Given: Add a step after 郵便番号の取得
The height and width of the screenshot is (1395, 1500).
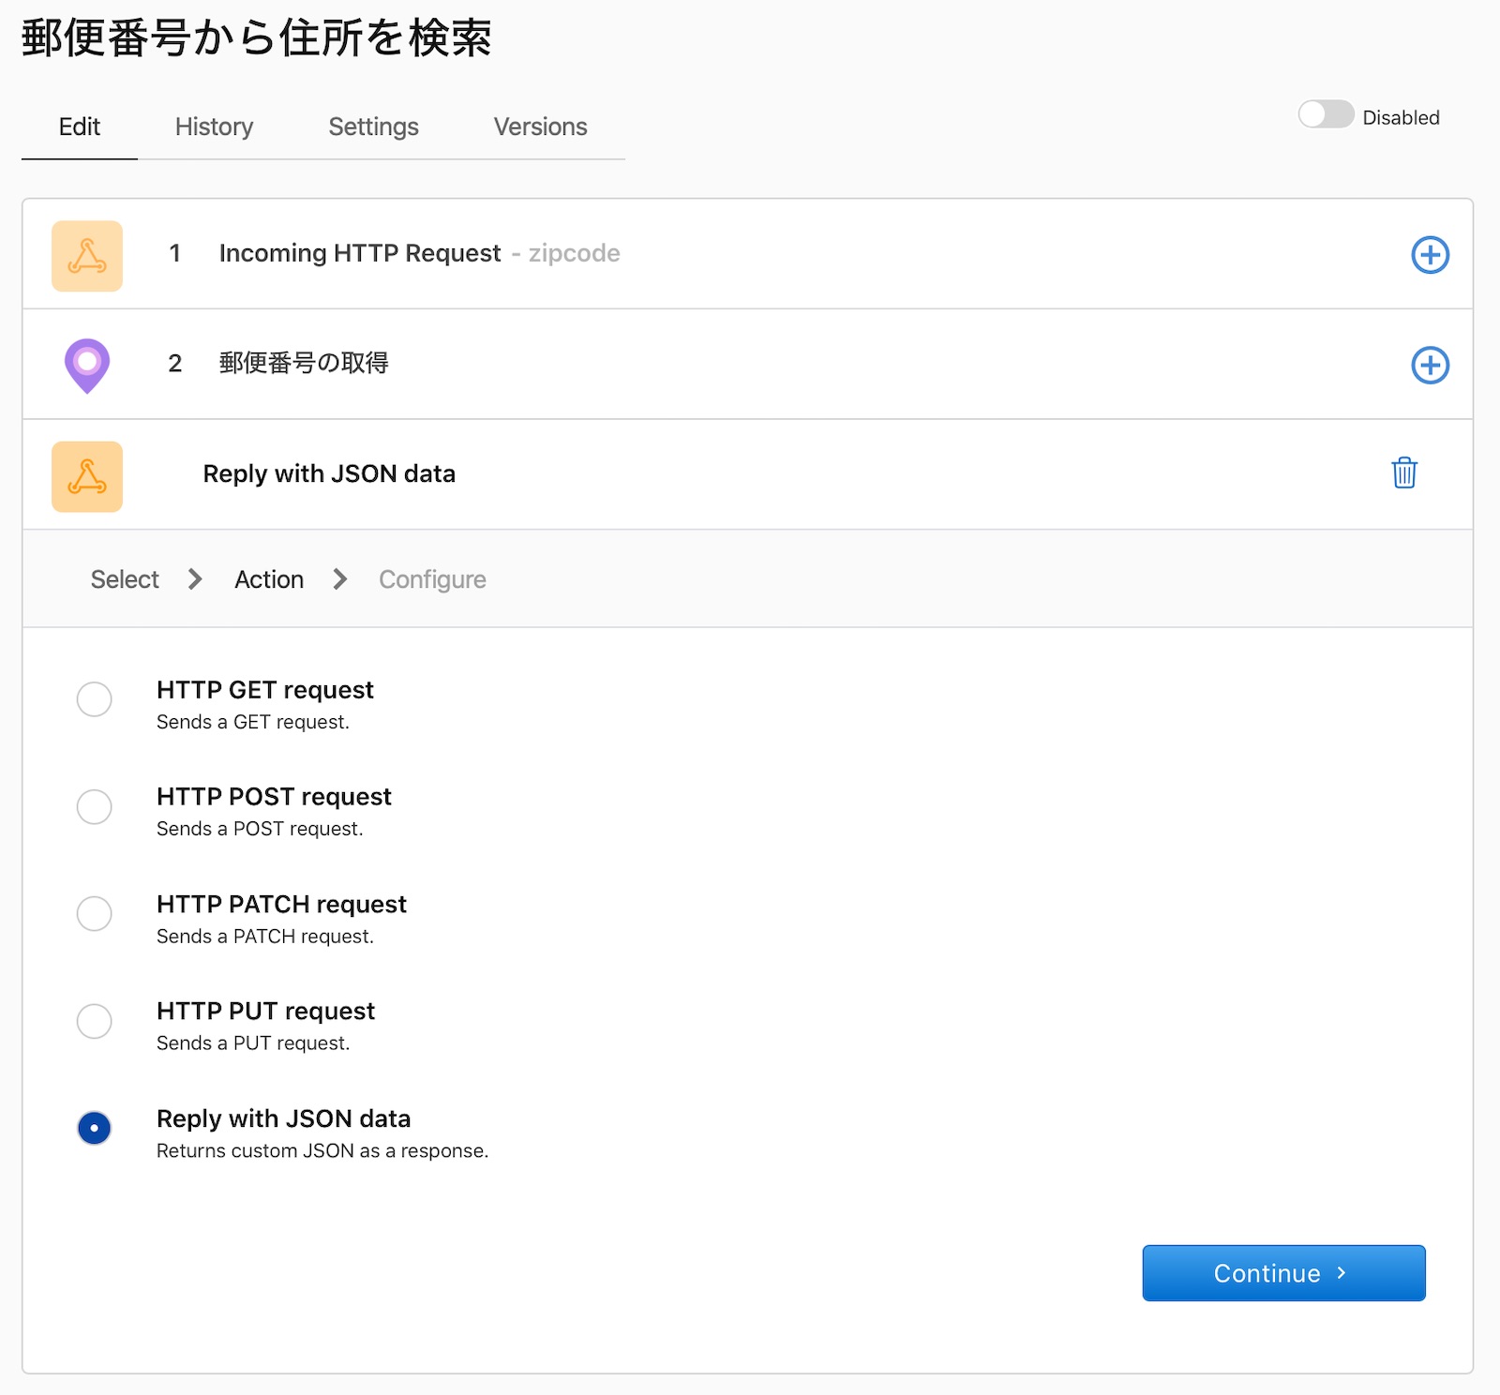Looking at the screenshot, I should [x=1429, y=366].
